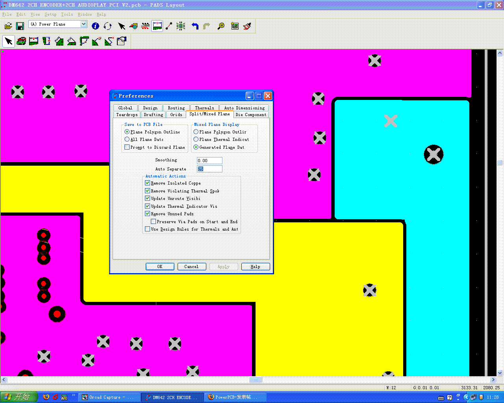Image resolution: width=504 pixels, height=403 pixels.
Task: Save the design with the floppy disk icon
Action: 20,26
